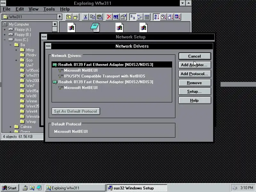Viewport: 256px width, 192px height.
Task: Select the Win7 folder in tree
Action: click(30, 86)
